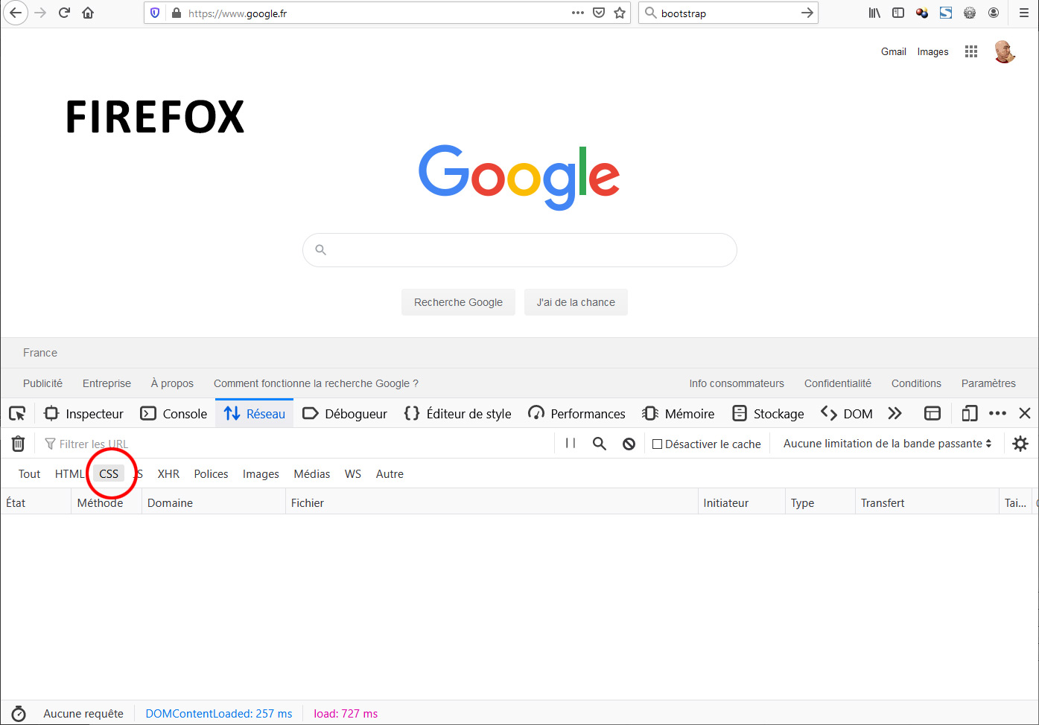This screenshot has width=1039, height=725.
Task: Reload the current page
Action: 64,13
